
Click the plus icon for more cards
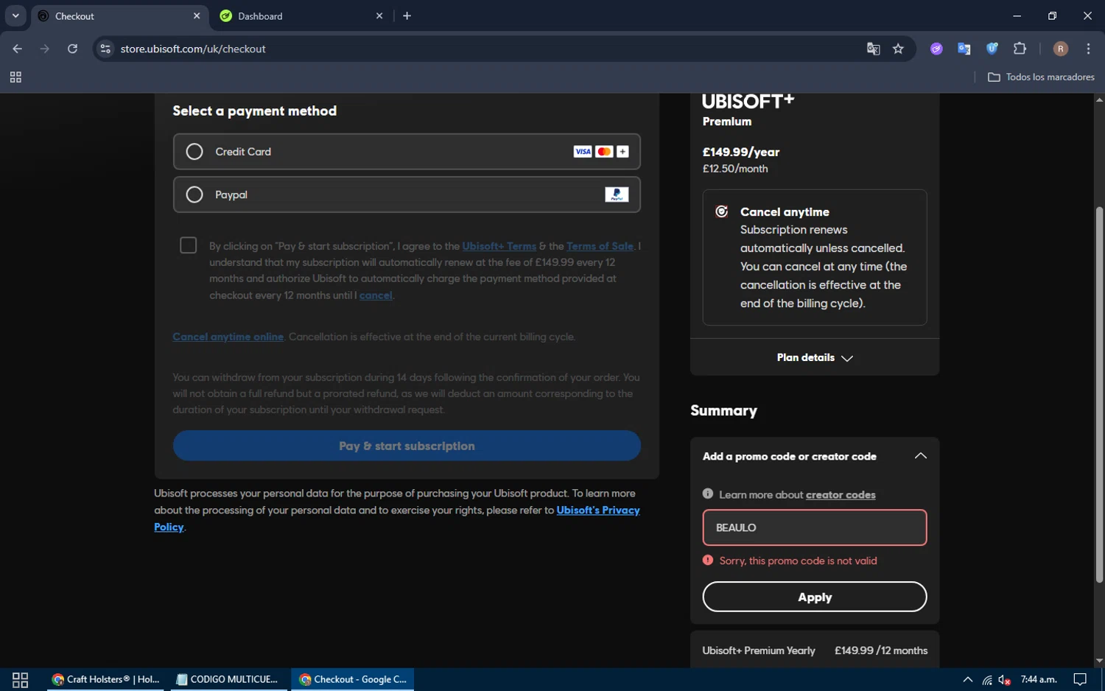[622, 152]
